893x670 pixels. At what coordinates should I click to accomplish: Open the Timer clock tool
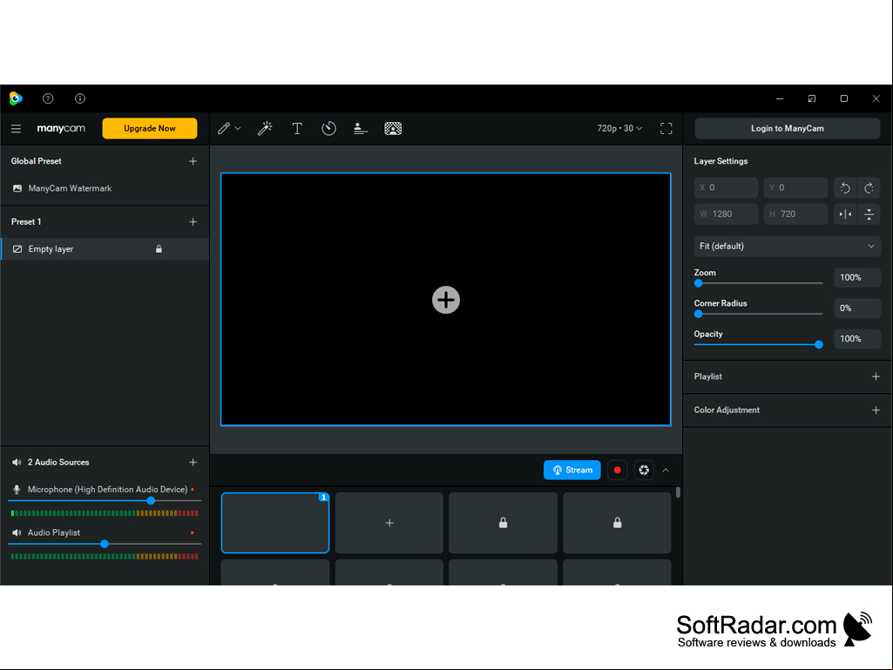pyautogui.click(x=328, y=129)
